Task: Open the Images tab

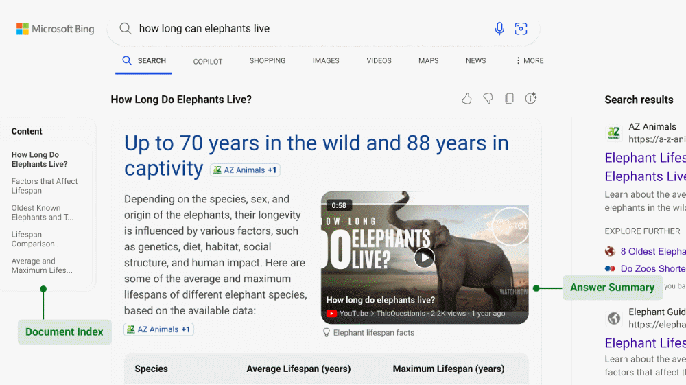Action: 326,61
